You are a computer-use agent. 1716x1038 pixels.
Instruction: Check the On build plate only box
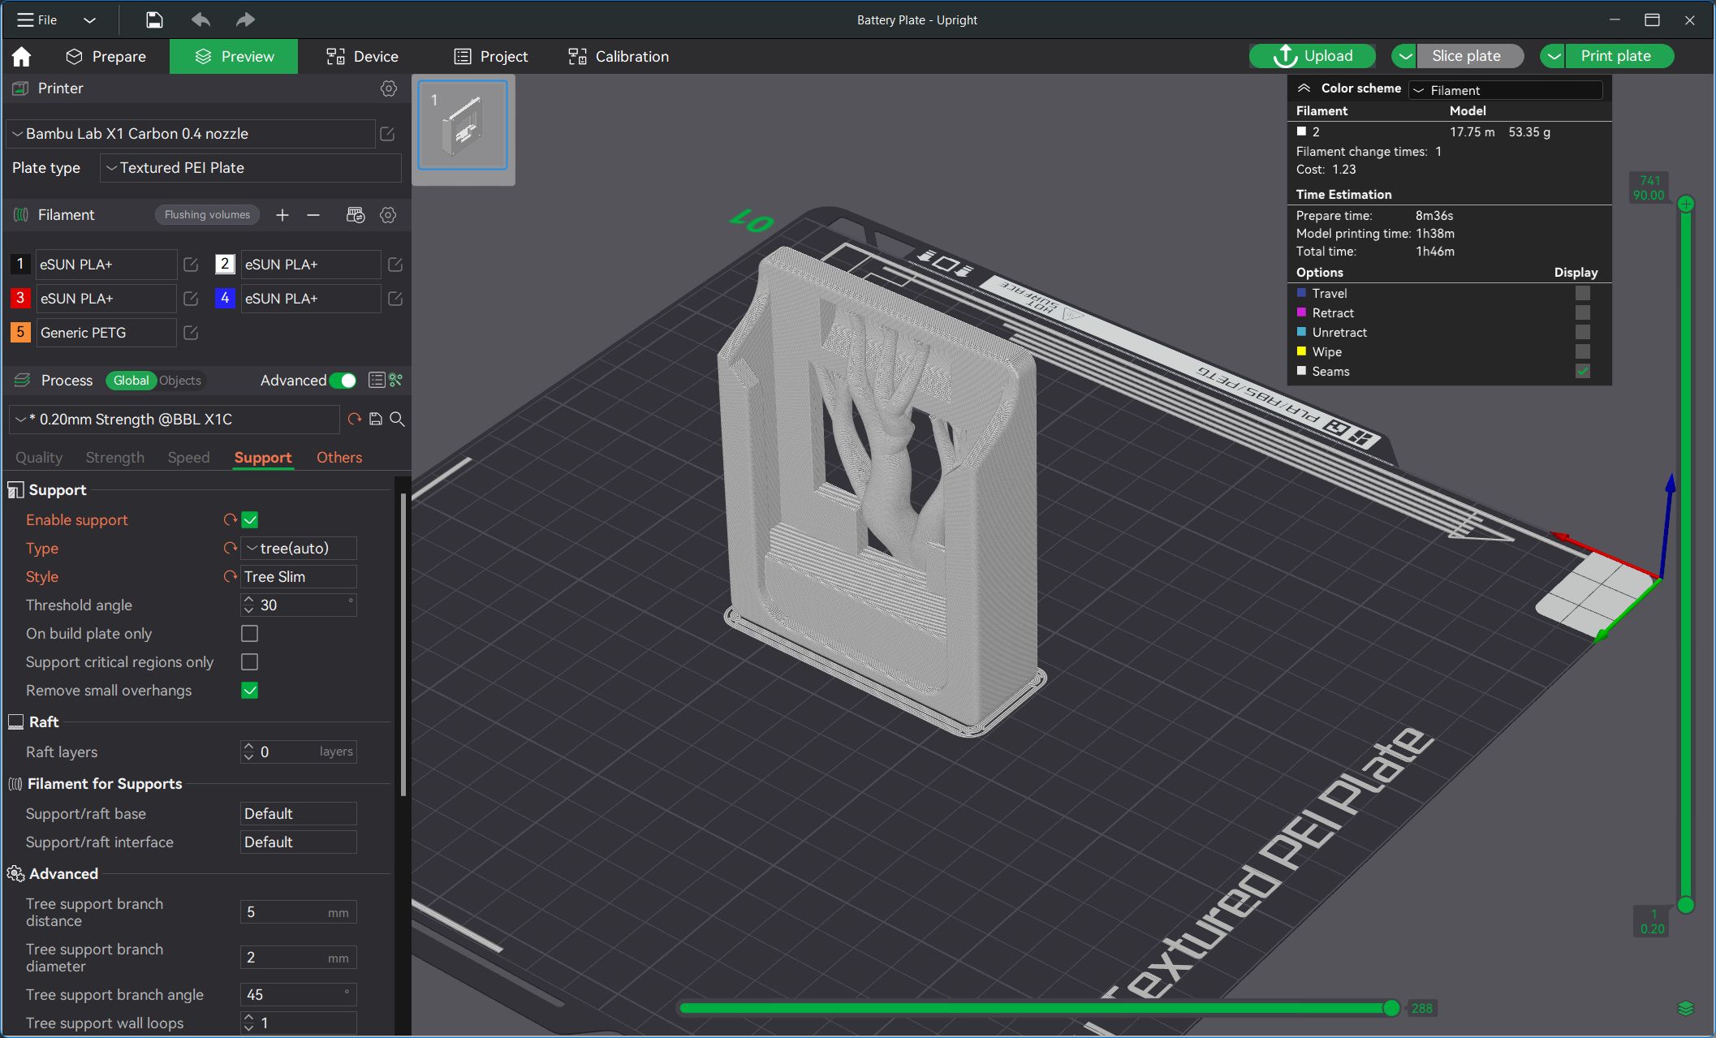250,634
